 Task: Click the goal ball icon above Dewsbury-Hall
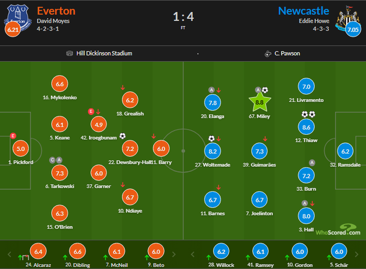[x=123, y=136]
